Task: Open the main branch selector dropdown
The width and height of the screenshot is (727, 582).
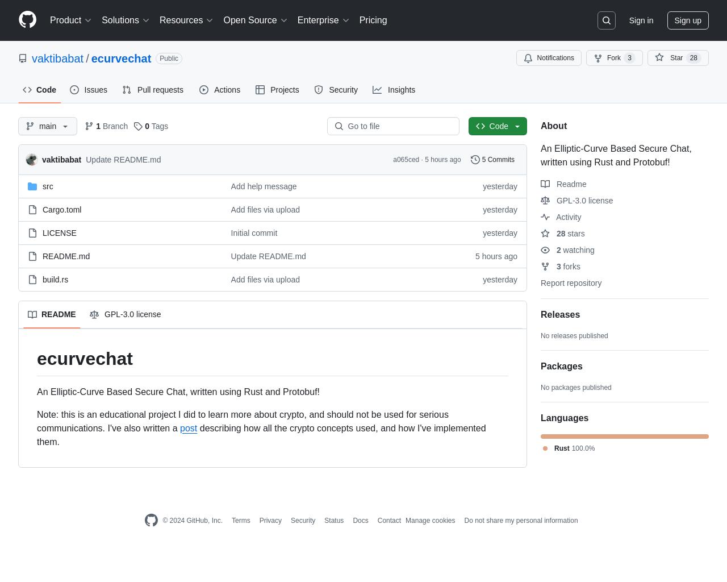Action: pos(48,126)
